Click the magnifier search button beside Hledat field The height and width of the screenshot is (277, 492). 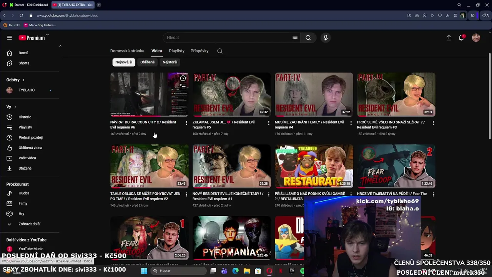(308, 38)
